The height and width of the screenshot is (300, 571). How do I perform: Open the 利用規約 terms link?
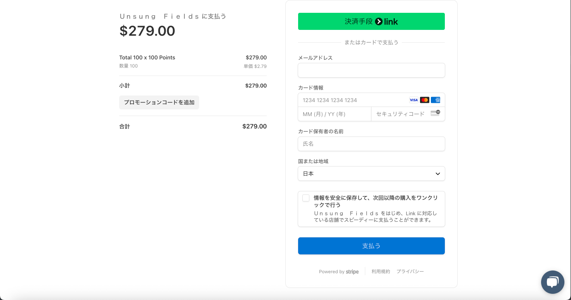pyautogui.click(x=380, y=271)
